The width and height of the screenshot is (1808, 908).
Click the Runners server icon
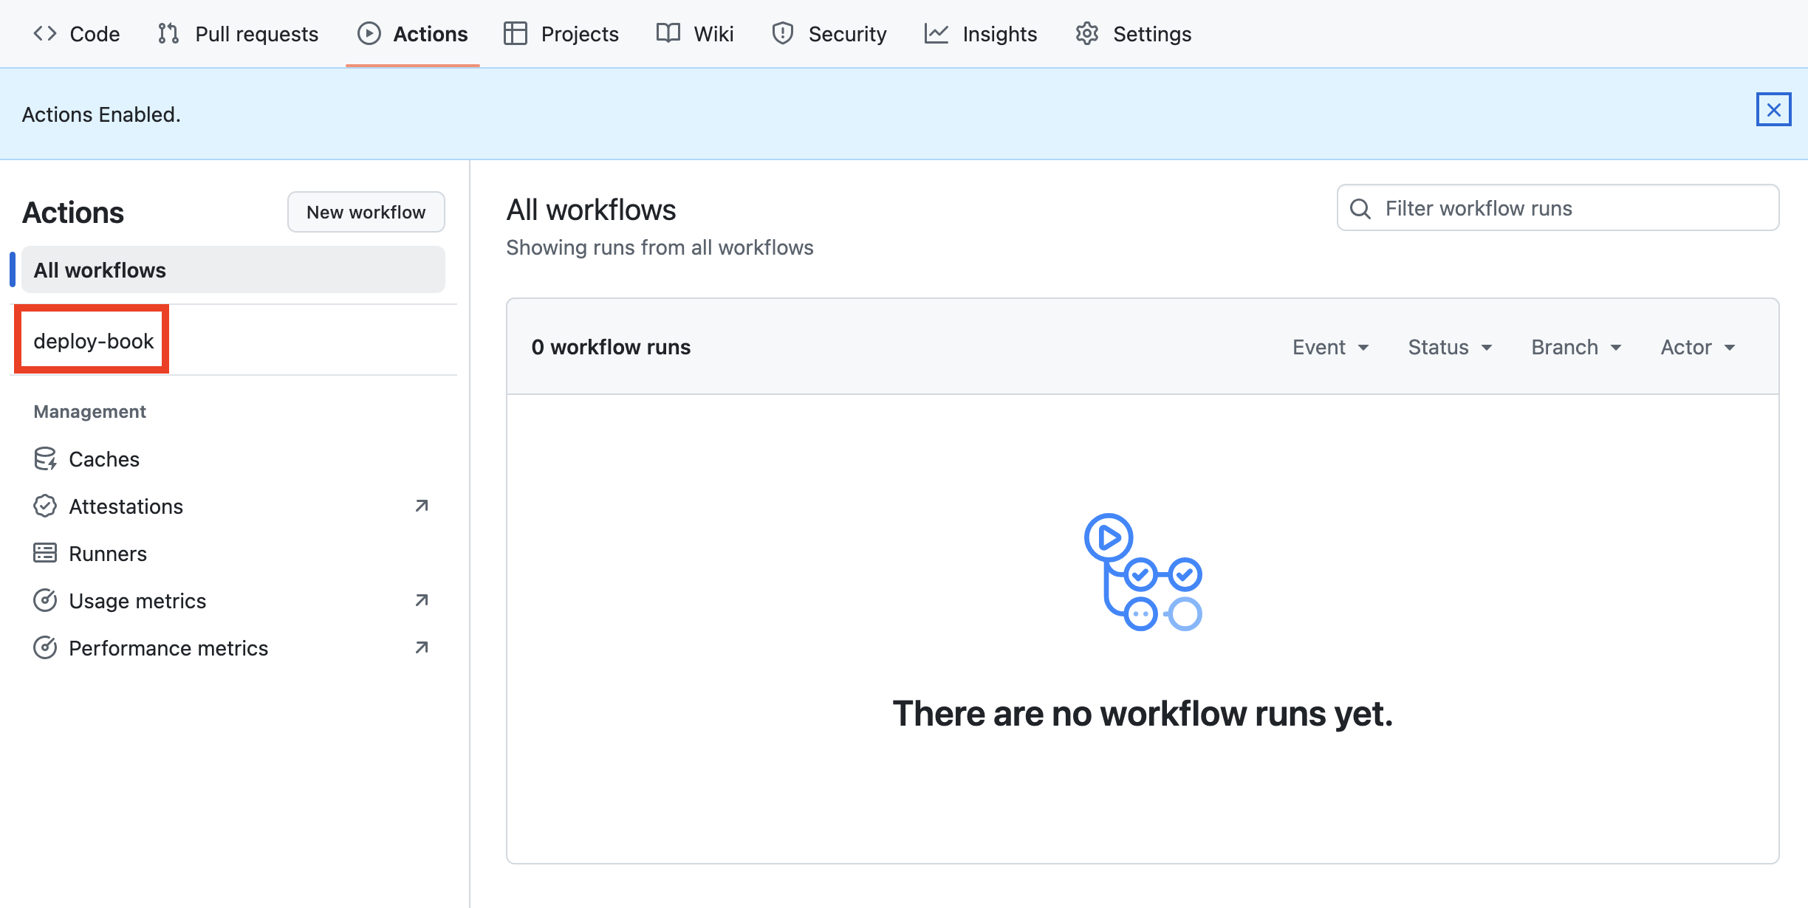click(x=45, y=554)
